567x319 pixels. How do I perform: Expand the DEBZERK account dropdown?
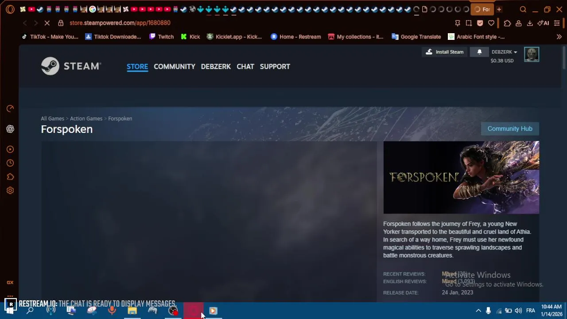click(504, 52)
